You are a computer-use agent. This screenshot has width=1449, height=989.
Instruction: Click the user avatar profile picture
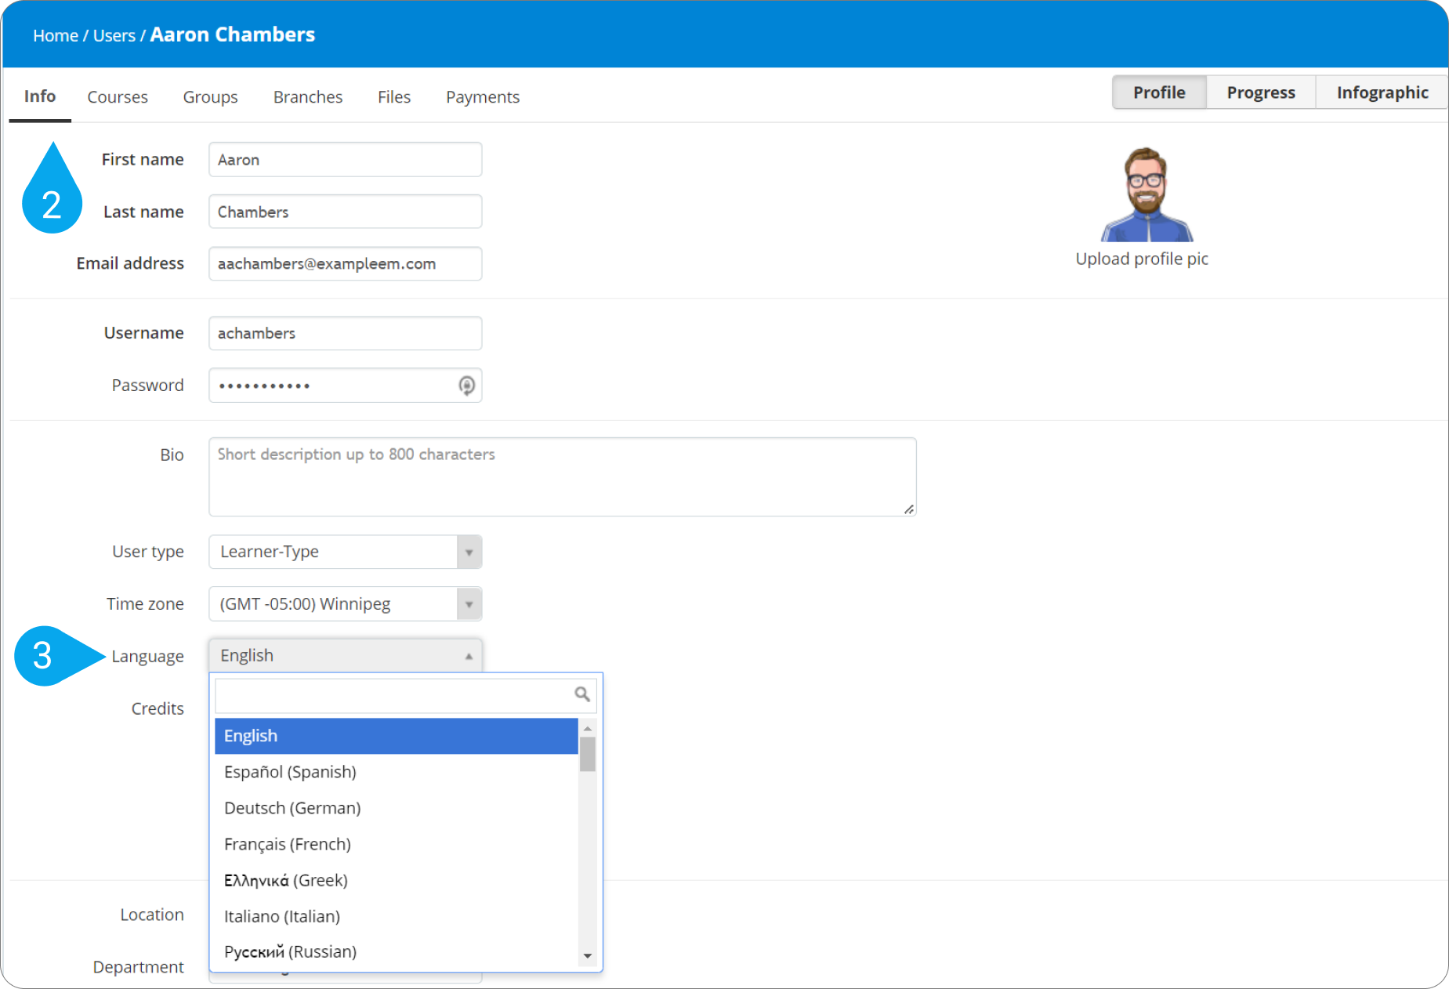pos(1147,194)
